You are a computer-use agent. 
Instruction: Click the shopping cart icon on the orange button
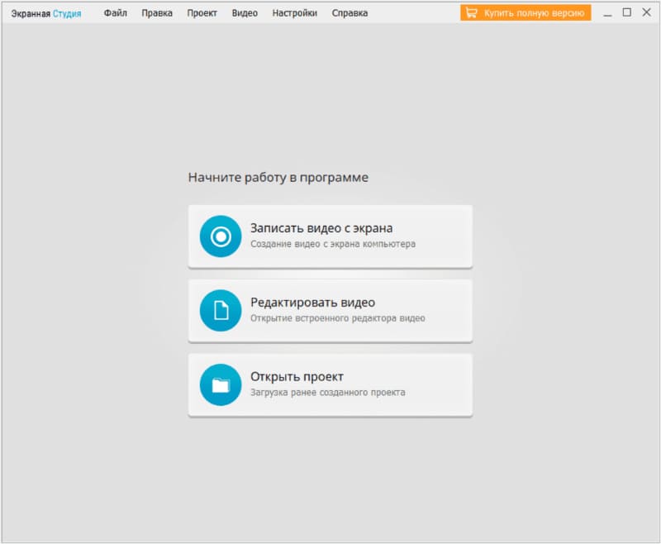471,13
